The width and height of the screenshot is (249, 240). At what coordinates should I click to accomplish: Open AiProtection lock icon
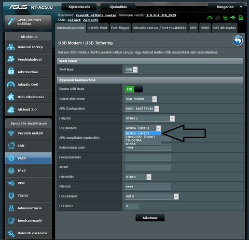coord(11,71)
